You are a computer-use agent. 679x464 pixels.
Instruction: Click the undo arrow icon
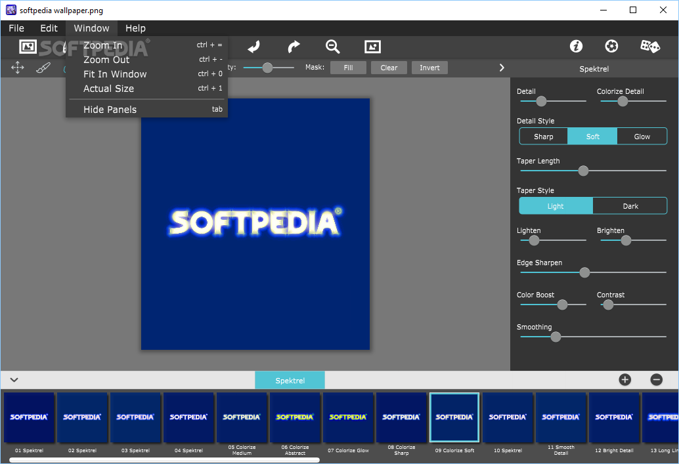(253, 47)
